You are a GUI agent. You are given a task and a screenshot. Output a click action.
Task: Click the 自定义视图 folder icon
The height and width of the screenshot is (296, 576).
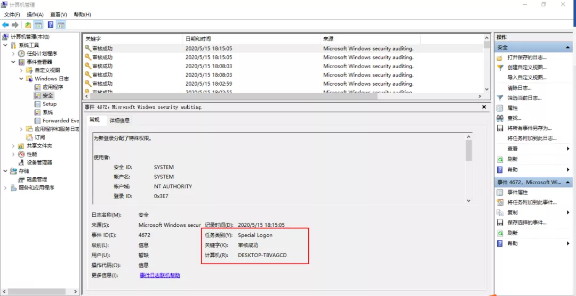[x=30, y=70]
